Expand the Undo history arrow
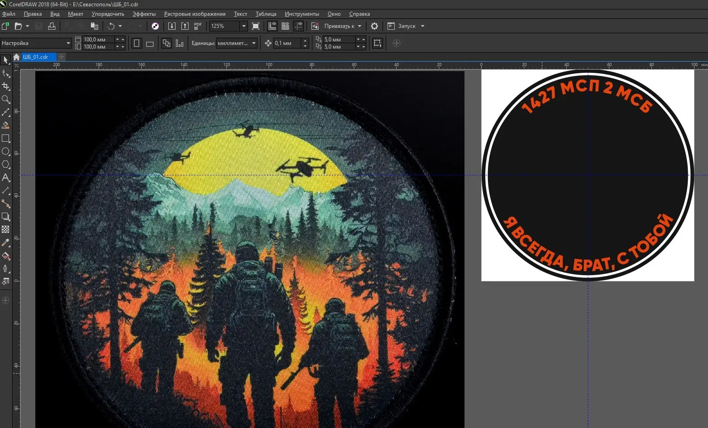The height and width of the screenshot is (428, 708). (x=120, y=26)
